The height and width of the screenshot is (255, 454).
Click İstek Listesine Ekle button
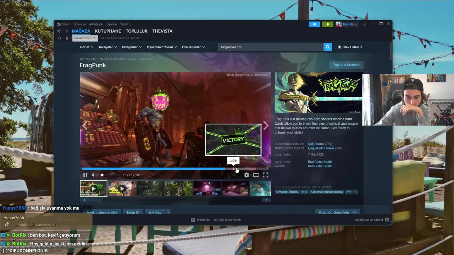[103, 212]
